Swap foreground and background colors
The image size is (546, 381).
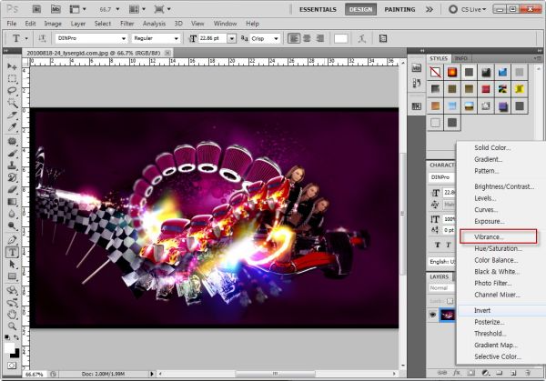coord(16,337)
